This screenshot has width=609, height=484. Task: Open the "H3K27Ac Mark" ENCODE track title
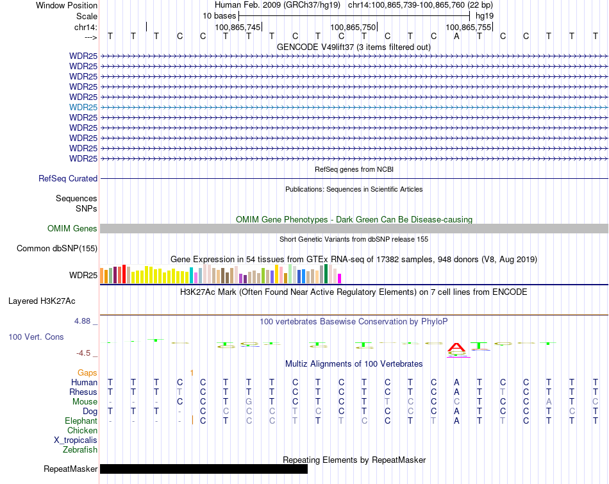tap(353, 292)
